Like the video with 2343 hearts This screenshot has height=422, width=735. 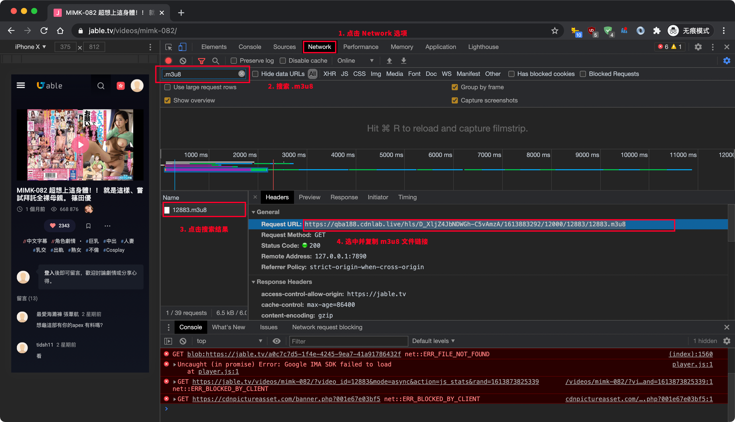(x=60, y=226)
